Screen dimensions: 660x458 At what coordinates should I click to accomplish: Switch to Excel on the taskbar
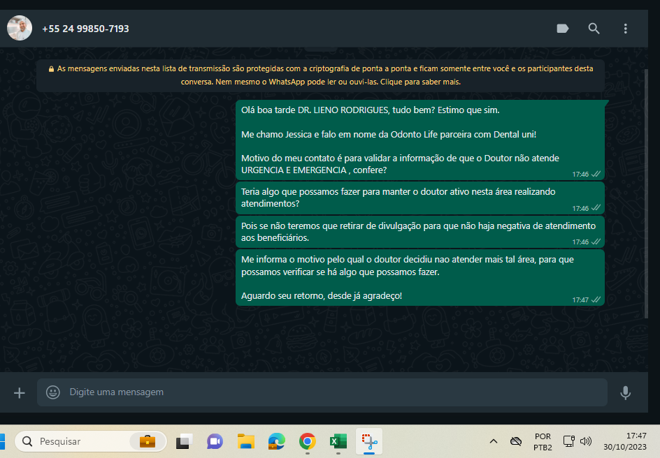tap(338, 441)
